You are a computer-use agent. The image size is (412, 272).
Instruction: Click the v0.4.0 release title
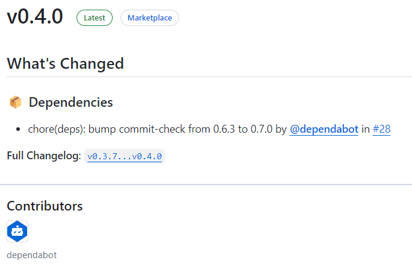point(35,17)
